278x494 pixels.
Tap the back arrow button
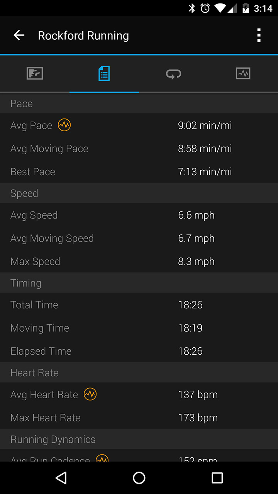pyautogui.click(x=19, y=36)
